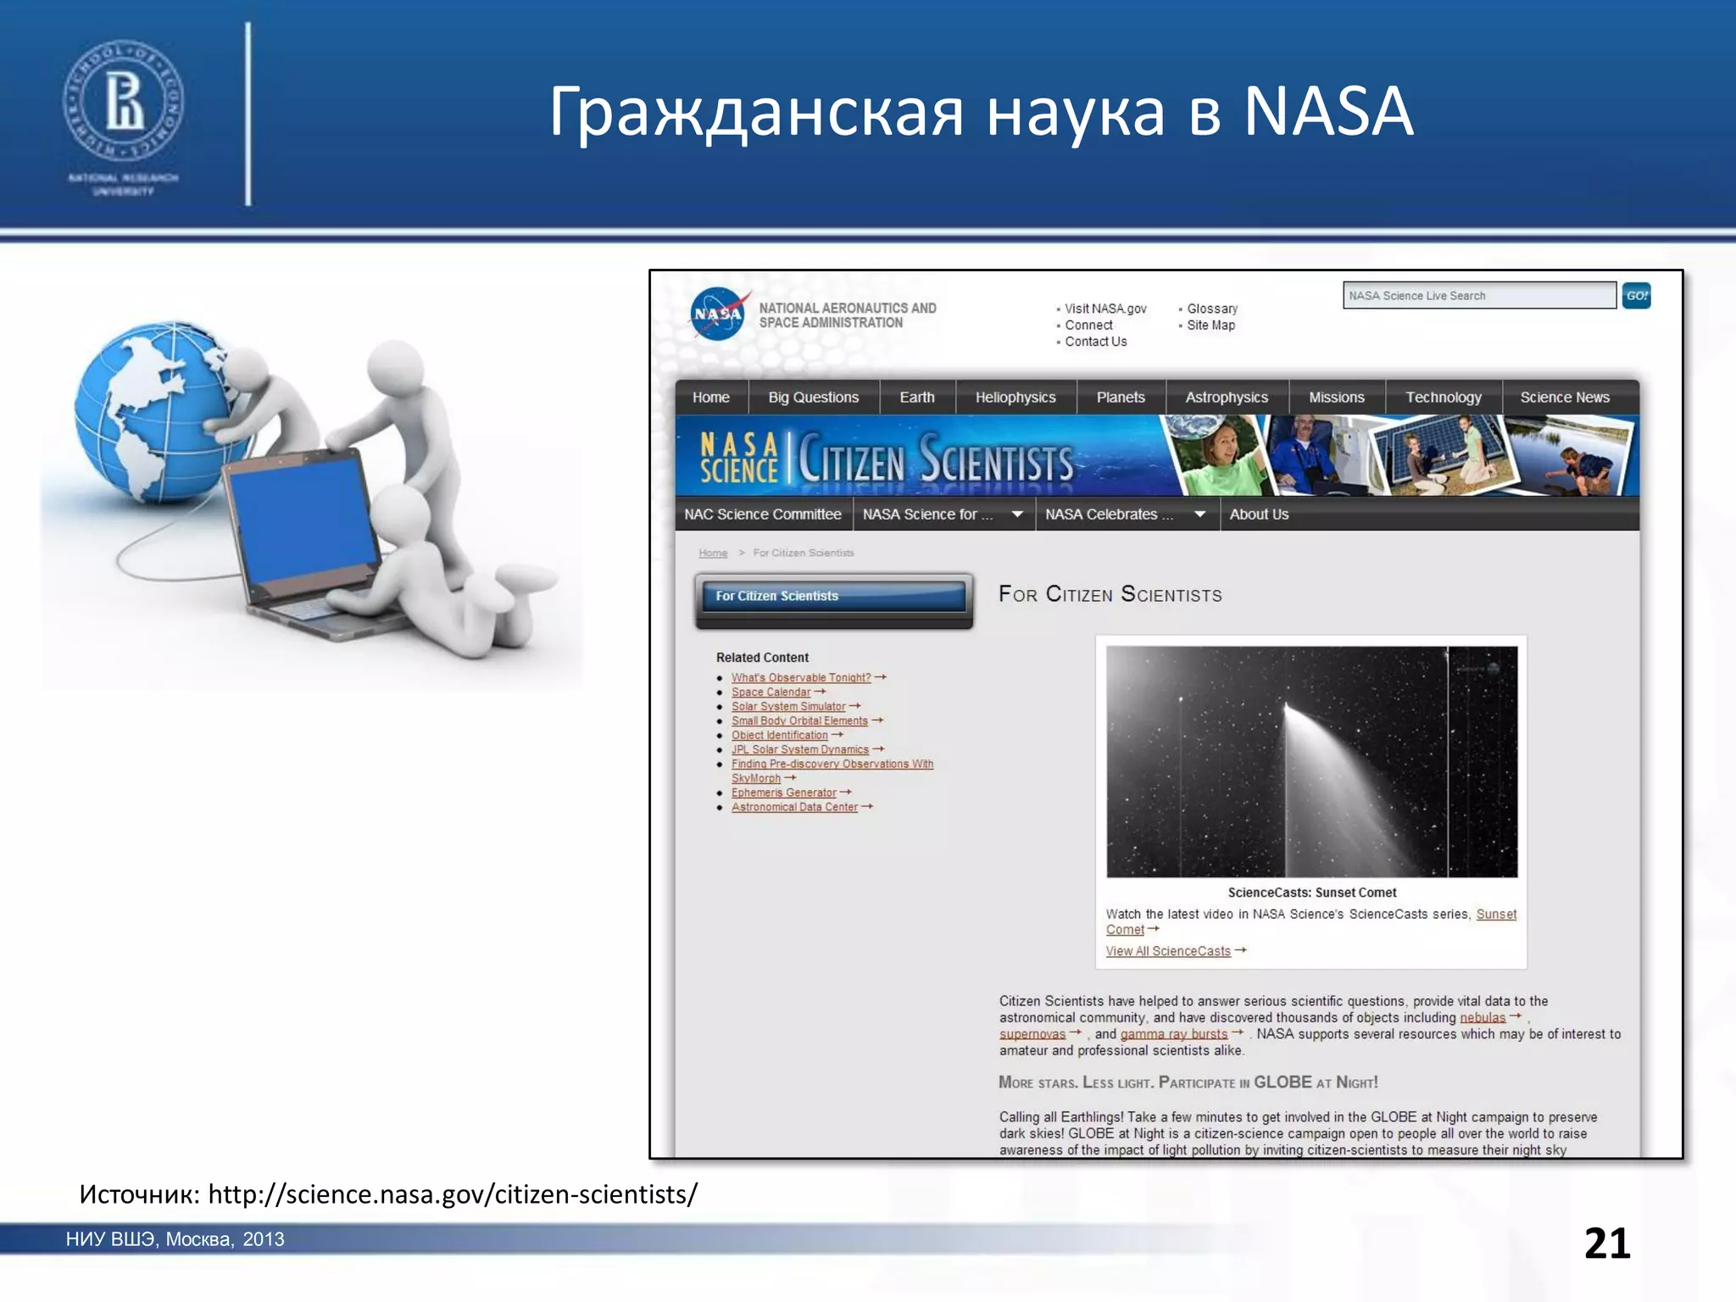Open the Object Identification link
This screenshot has width=1736, height=1302.
779,736
